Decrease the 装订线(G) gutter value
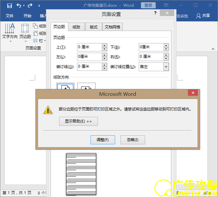The width and height of the screenshot is (218, 197). click(104, 69)
